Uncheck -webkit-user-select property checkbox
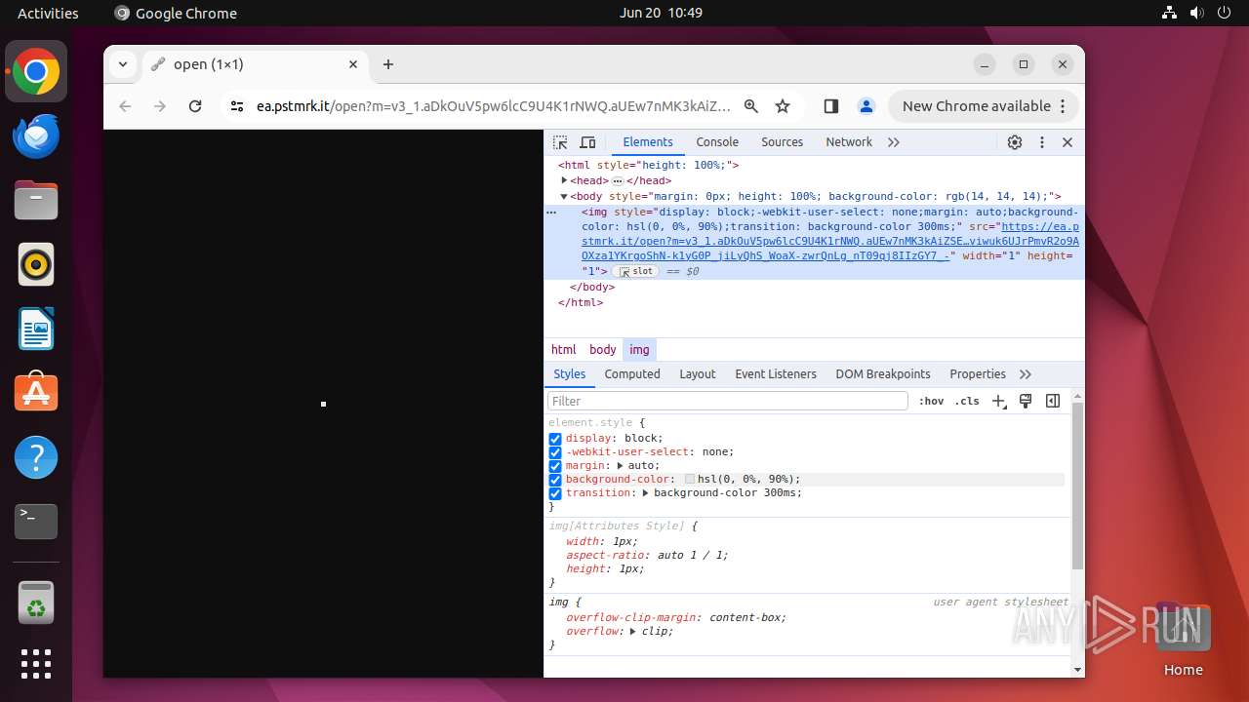Screen dimensions: 1249x702 click(555, 452)
